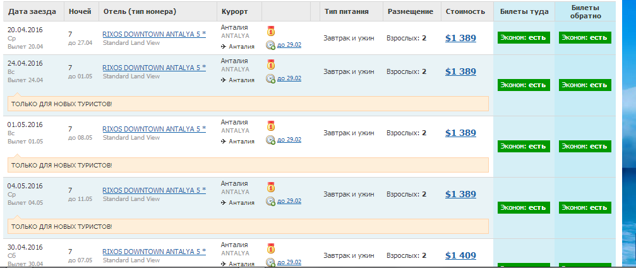Click the Ночей column header

pos(79,12)
